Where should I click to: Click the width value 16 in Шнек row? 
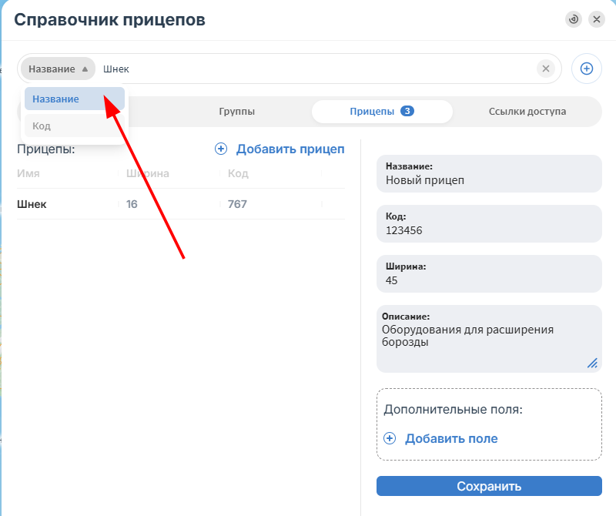(132, 204)
